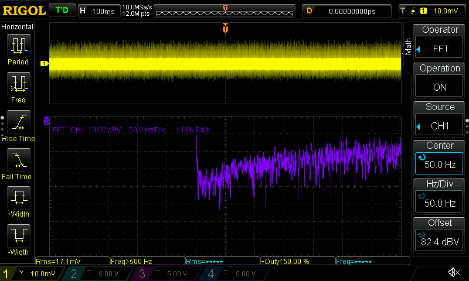
Task: Select the Period measurement icon
Action: (18, 46)
